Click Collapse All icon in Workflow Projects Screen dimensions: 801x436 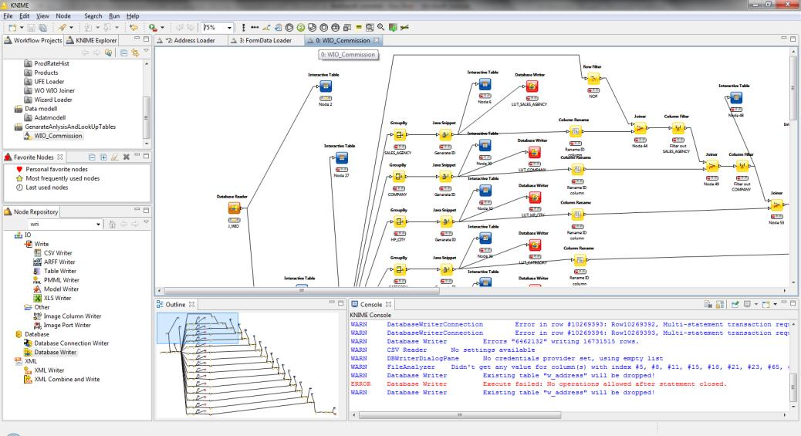[123, 52]
